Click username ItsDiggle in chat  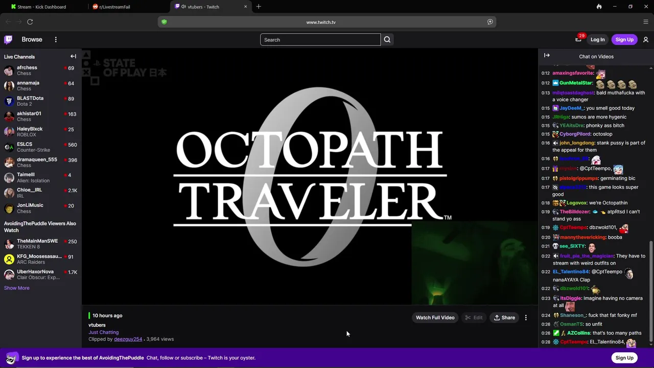570,298
